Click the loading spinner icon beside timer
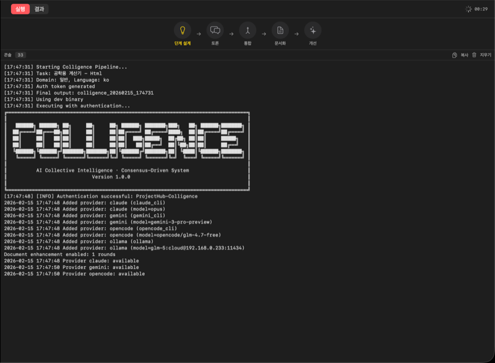495x363 pixels. pyautogui.click(x=468, y=9)
